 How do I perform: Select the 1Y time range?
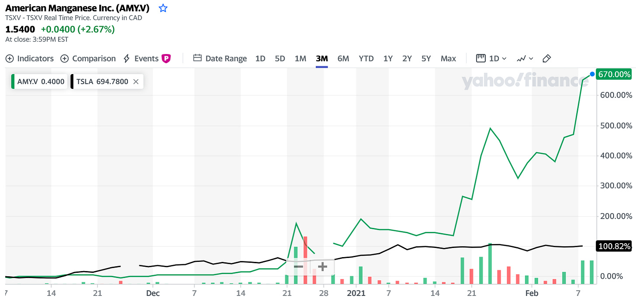click(x=388, y=58)
